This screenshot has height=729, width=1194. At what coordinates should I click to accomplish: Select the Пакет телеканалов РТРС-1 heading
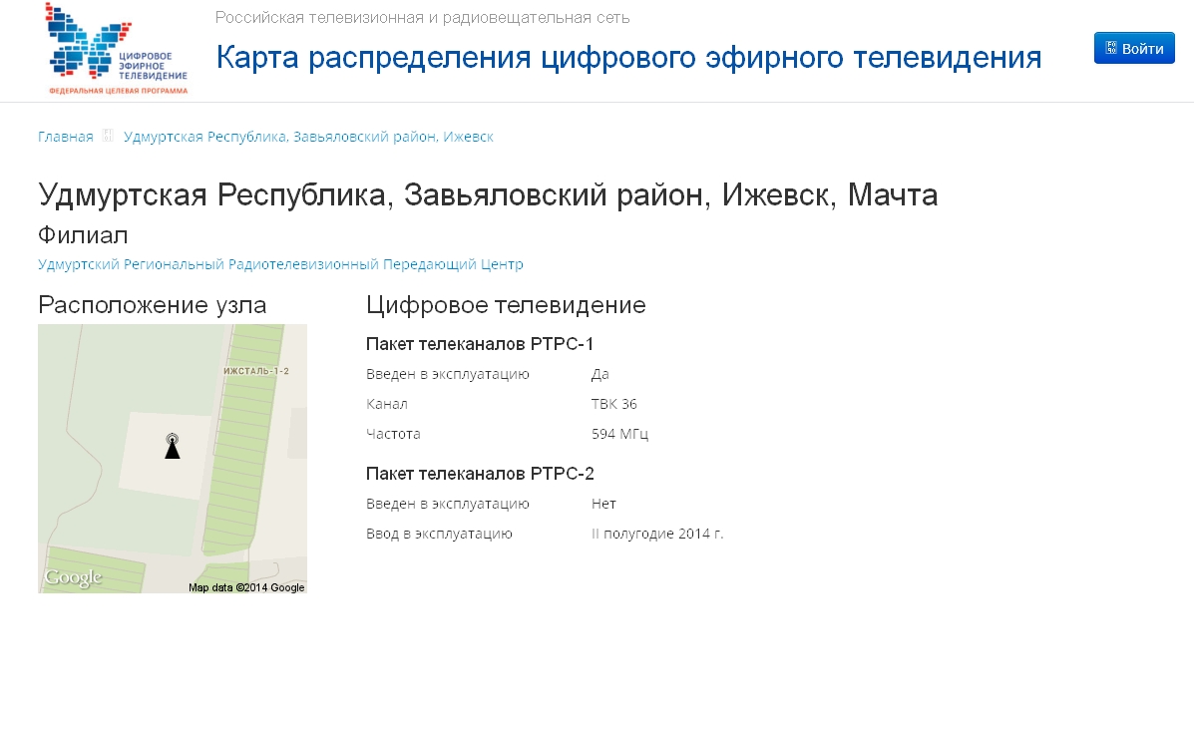[480, 344]
